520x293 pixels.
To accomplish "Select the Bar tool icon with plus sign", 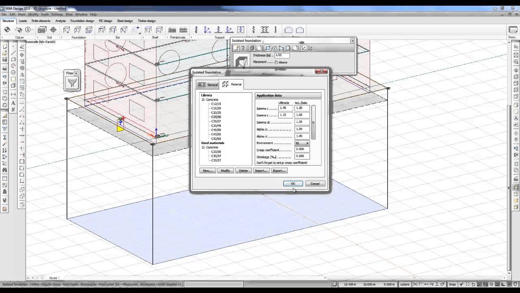I will click(x=135, y=30).
